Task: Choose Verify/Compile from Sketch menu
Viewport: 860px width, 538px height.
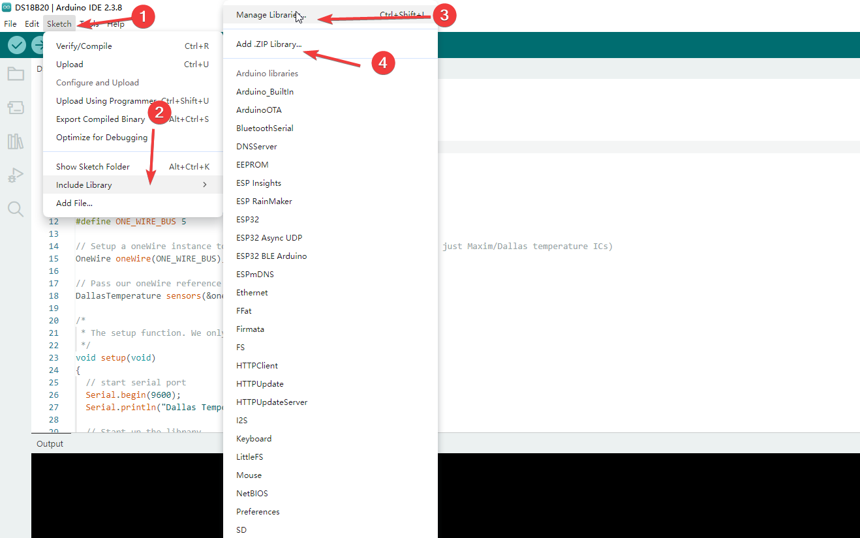Action: coord(132,46)
